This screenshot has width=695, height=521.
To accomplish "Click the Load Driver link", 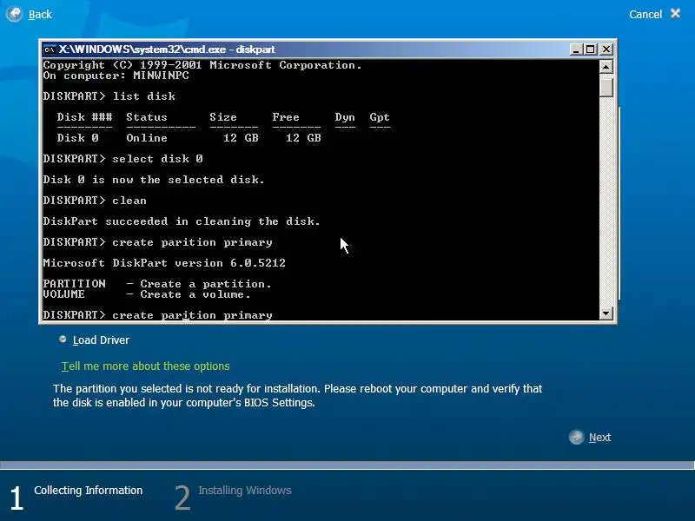I will tap(101, 340).
